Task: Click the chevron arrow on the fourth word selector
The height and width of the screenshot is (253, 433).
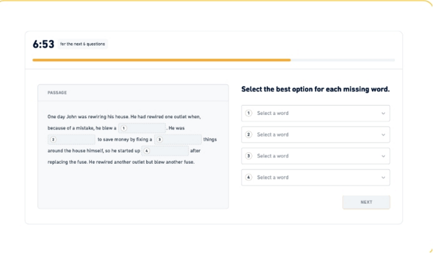Action: pos(383,177)
